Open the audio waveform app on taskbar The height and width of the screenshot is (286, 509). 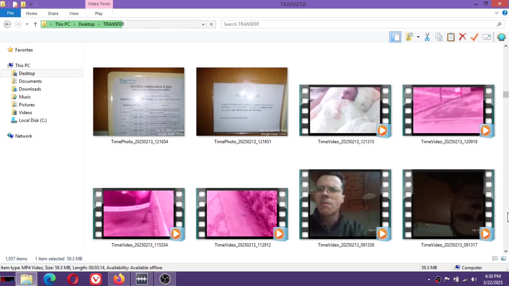coord(142,279)
